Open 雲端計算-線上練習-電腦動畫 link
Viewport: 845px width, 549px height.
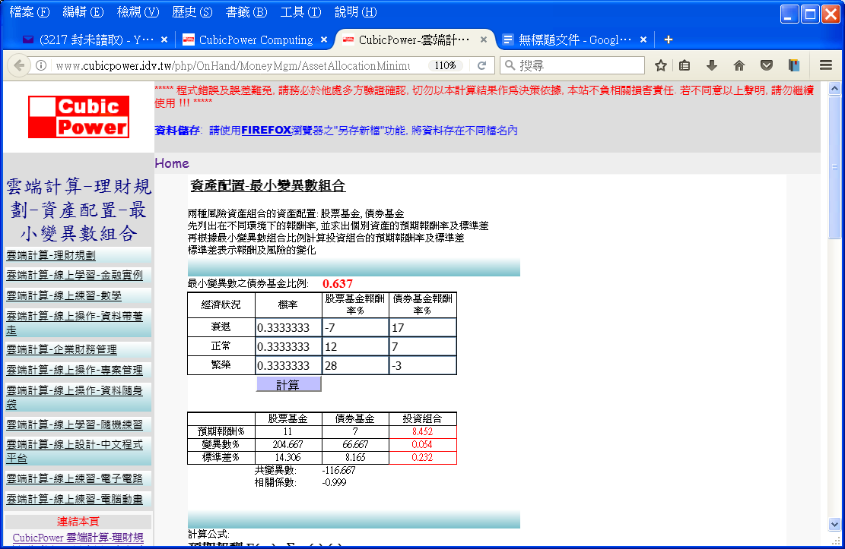[x=75, y=499]
